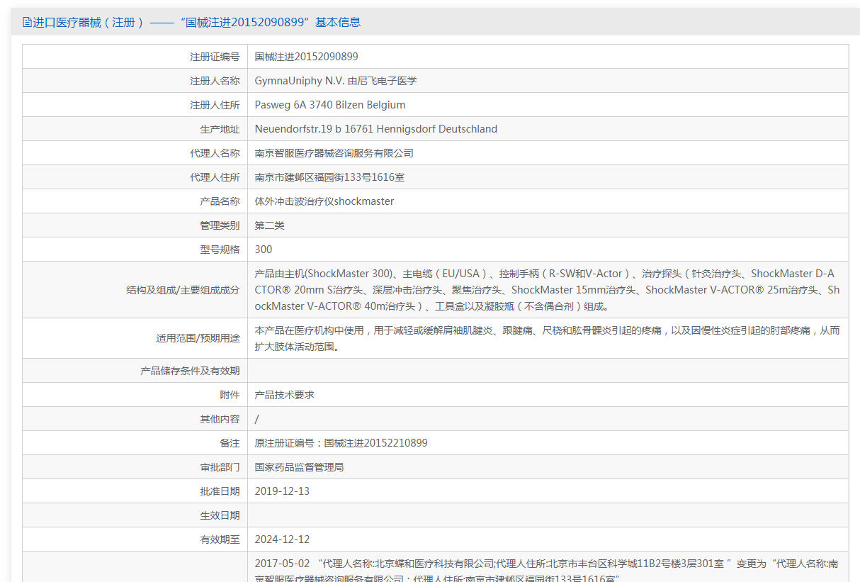860x582 pixels.
Task: Select 南京智服医疗器械咨询服务有限公司 value
Action: click(x=334, y=153)
